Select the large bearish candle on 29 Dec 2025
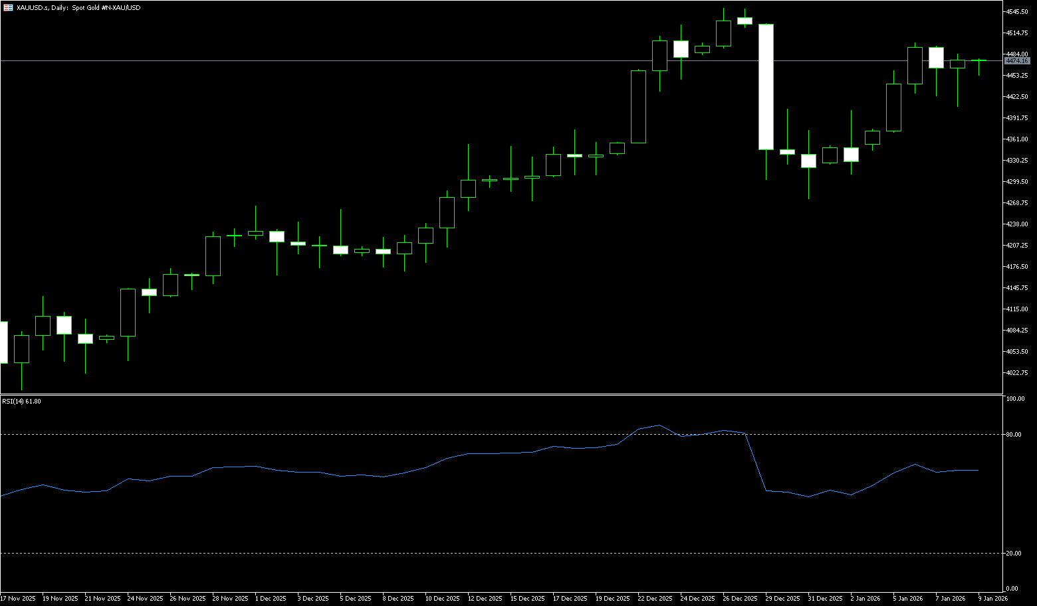 (766, 86)
